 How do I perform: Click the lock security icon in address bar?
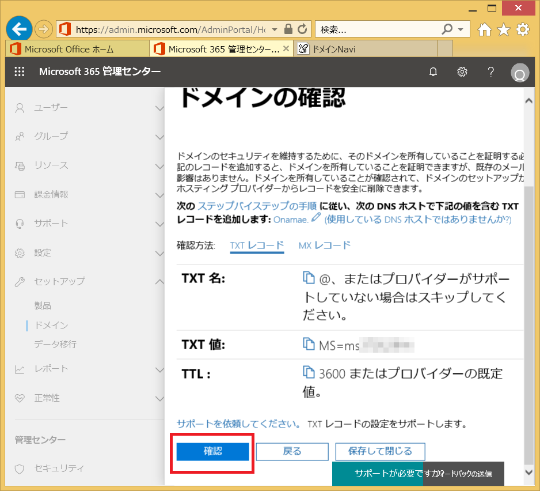pyautogui.click(x=288, y=29)
